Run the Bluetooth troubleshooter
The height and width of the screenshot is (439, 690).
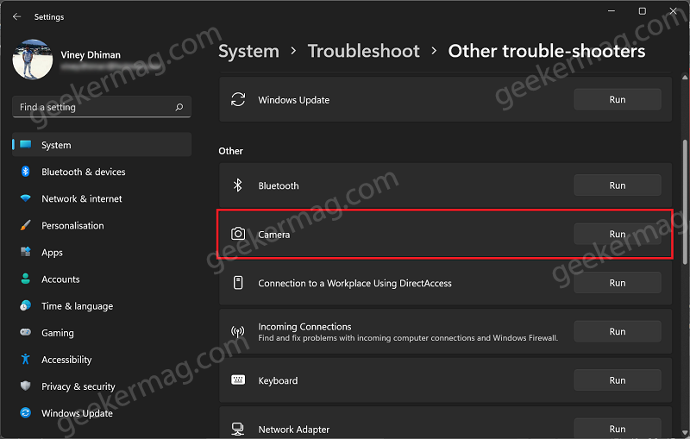618,185
